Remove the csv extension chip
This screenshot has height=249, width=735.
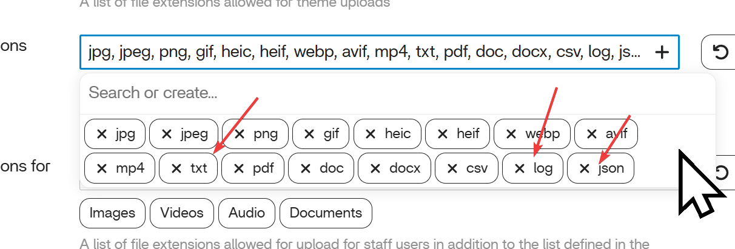(x=453, y=168)
